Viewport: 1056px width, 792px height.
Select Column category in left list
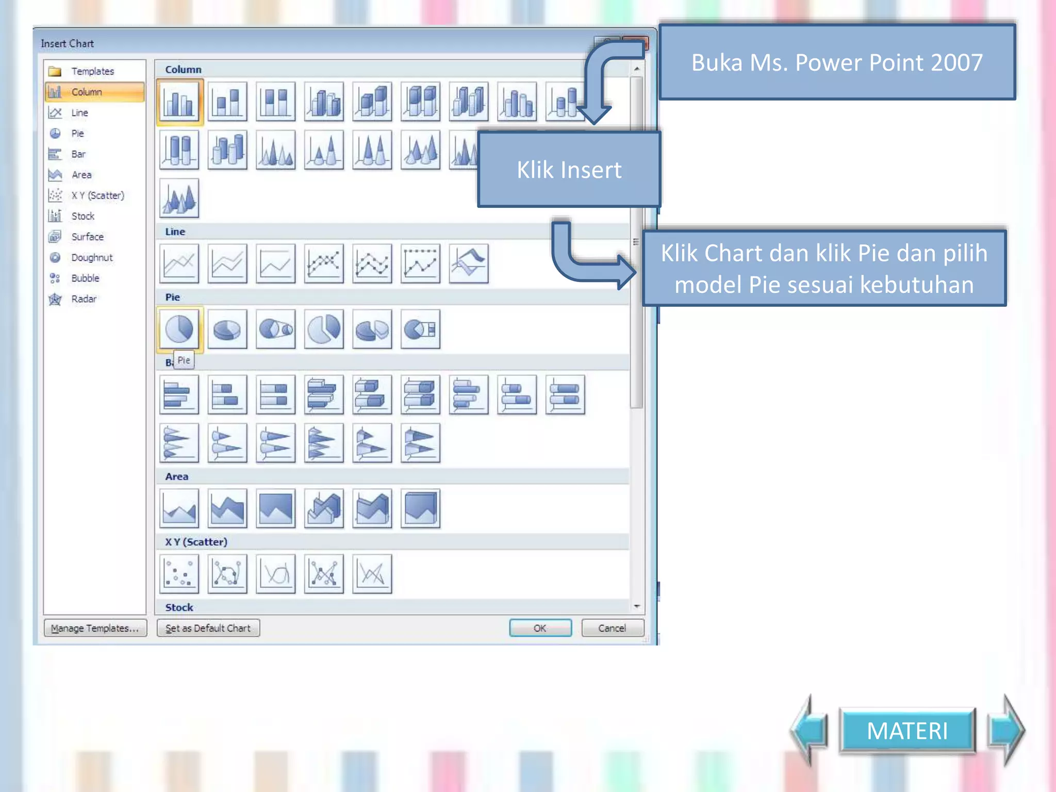[94, 92]
